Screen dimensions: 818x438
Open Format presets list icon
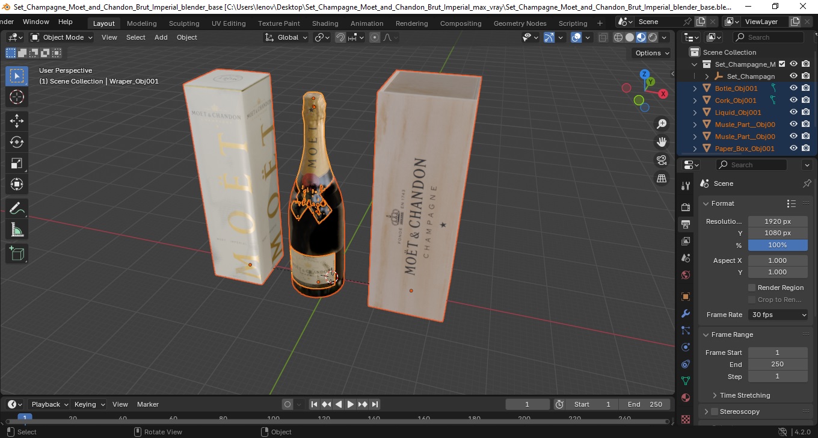[792, 203]
